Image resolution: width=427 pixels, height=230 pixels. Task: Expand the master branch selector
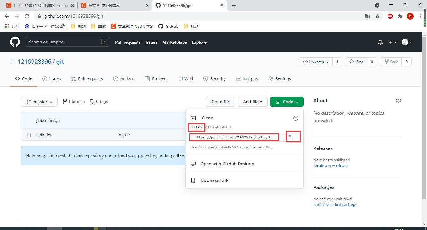click(39, 102)
